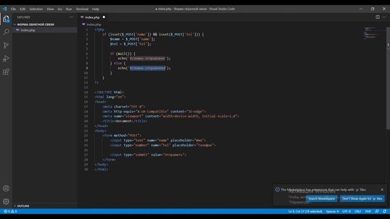Image resolution: width=390 pixels, height=219 pixels.
Task: Open the View menu
Action: pos(50,9)
